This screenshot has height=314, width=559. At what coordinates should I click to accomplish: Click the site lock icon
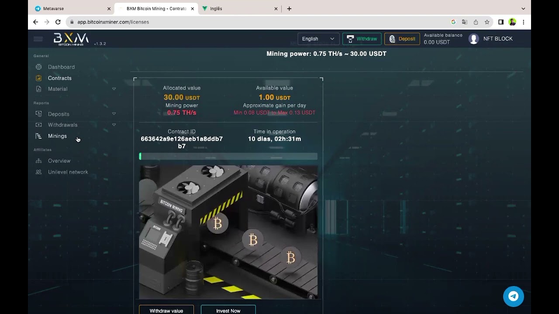pyautogui.click(x=72, y=22)
